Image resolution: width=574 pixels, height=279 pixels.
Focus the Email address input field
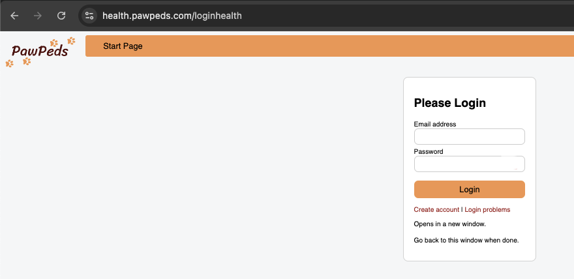pyautogui.click(x=469, y=136)
